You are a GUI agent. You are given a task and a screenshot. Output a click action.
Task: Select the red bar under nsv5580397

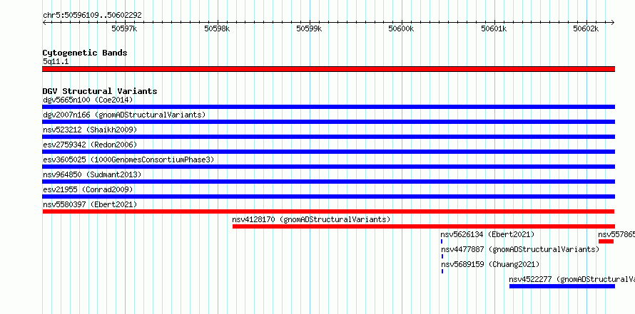pyautogui.click(x=328, y=211)
